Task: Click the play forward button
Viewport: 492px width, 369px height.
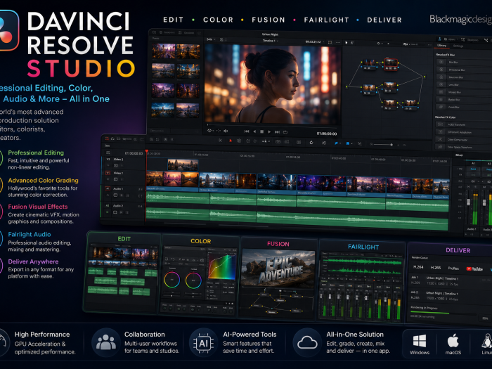Action: click(x=269, y=132)
